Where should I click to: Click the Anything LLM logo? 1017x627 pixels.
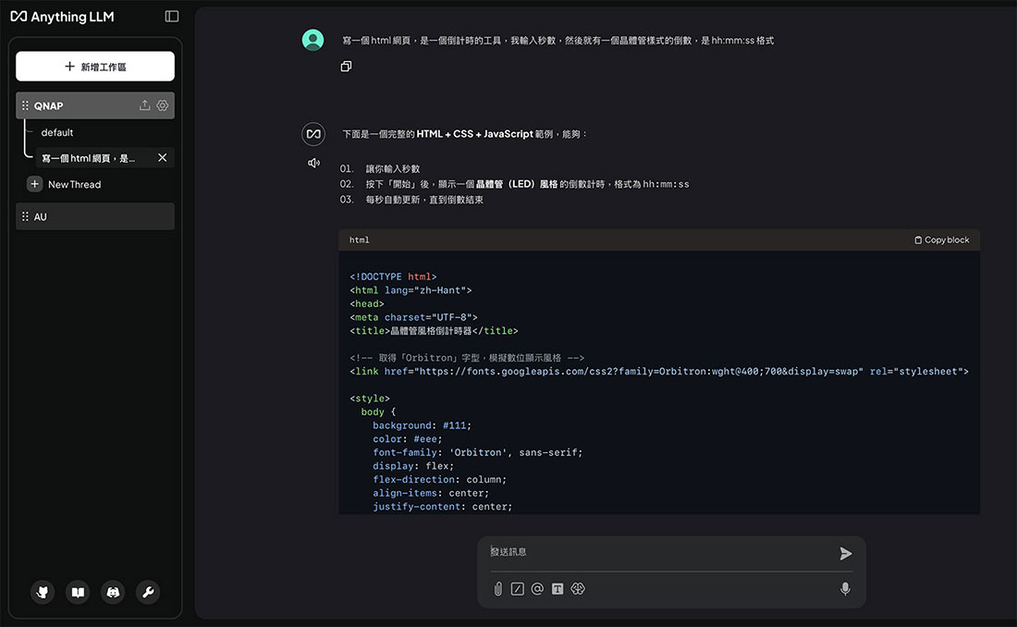pos(62,17)
